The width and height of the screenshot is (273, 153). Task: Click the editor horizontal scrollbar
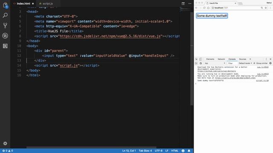click(x=91, y=147)
